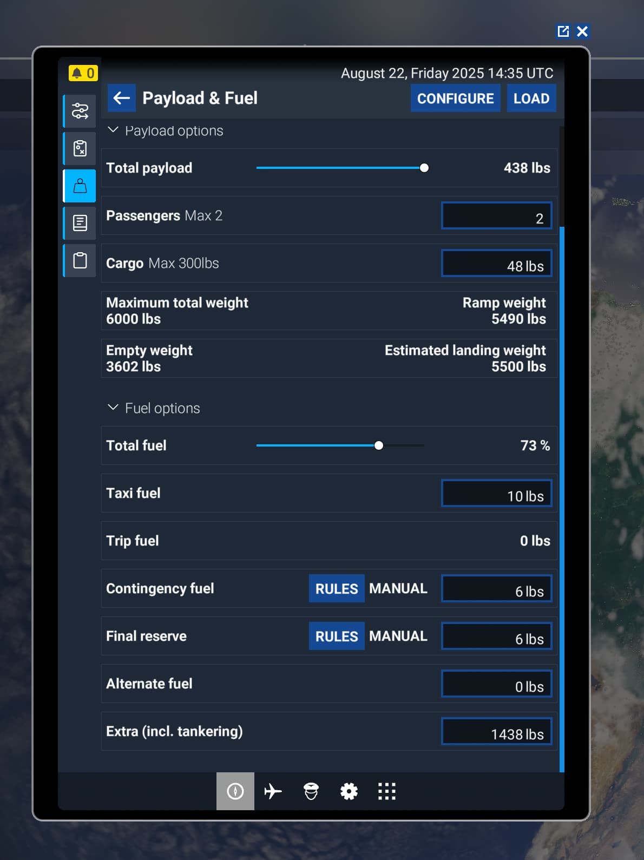Click the CONFIGURE button
The width and height of the screenshot is (644, 860).
point(456,98)
